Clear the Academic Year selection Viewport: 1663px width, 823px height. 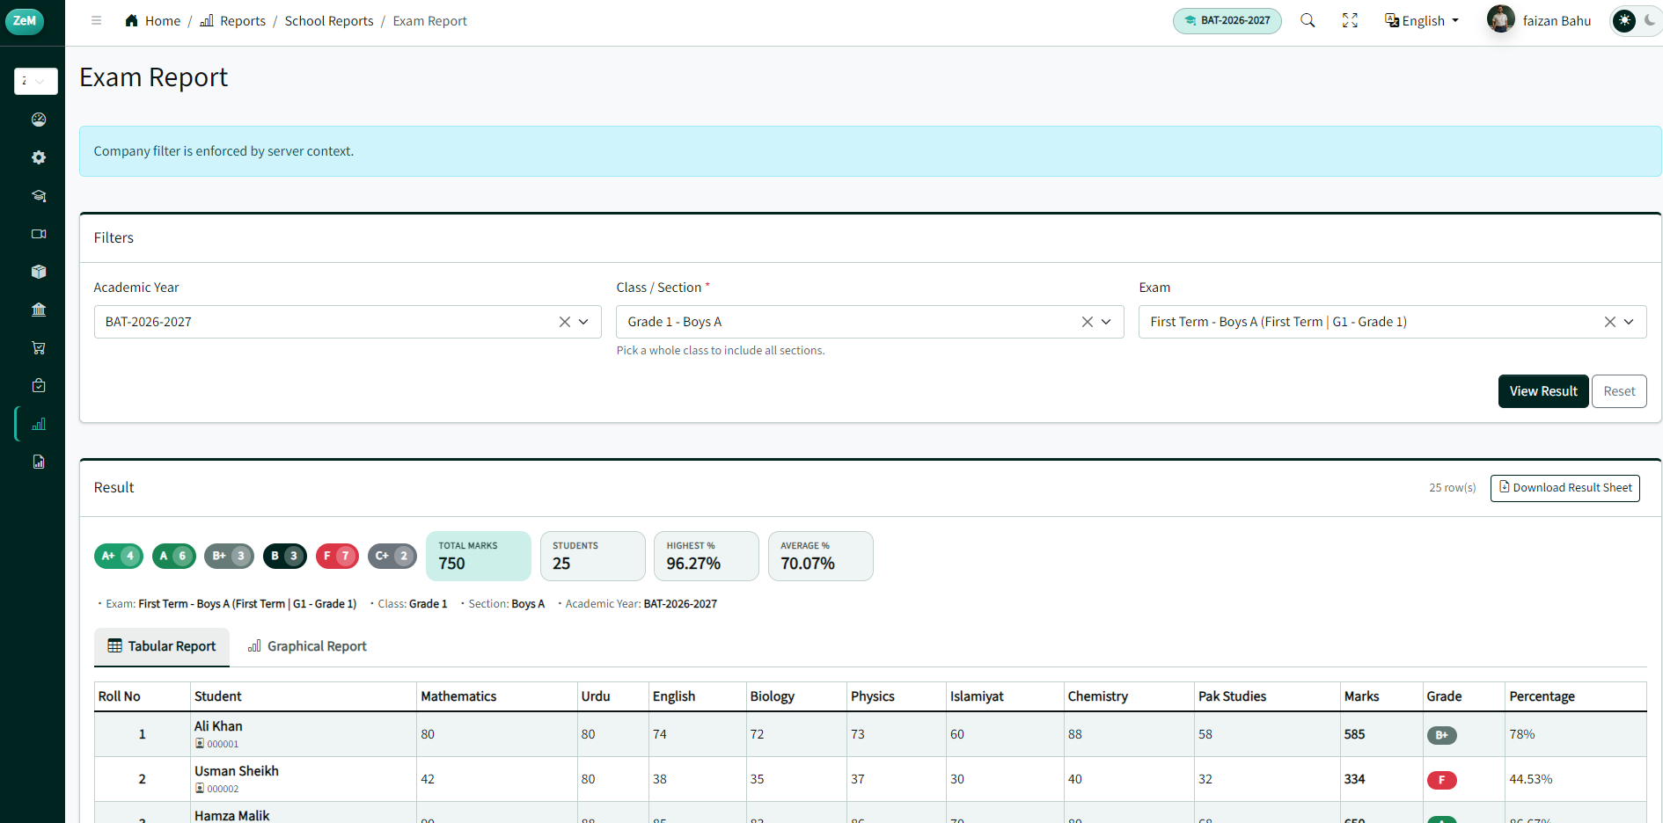(565, 322)
